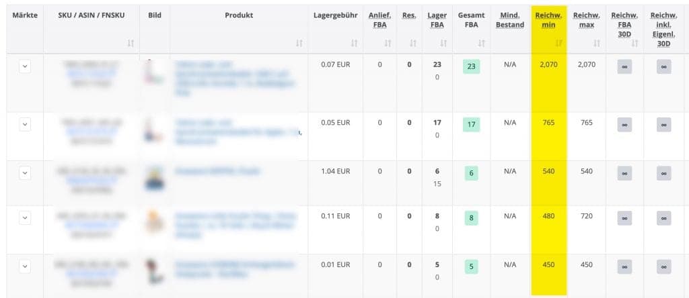Expand Märkte chevron for 0.05 EUR row
Screen dimensions: 689x298
coord(25,124)
